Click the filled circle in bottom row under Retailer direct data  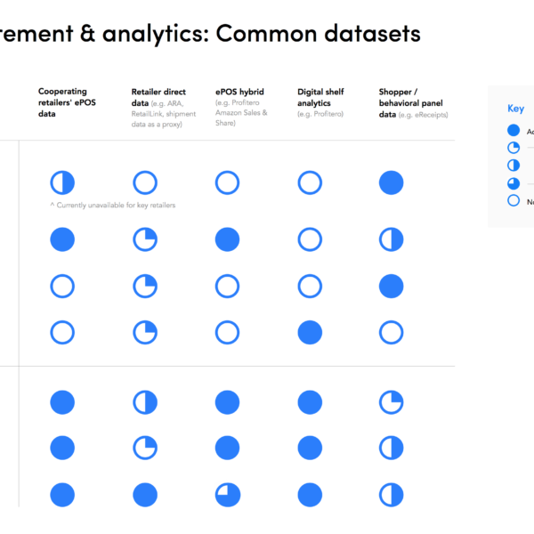tap(145, 495)
